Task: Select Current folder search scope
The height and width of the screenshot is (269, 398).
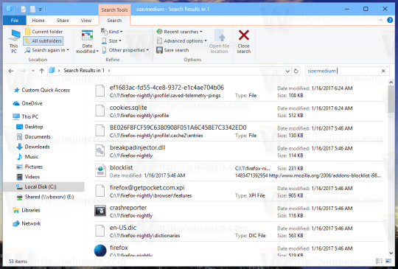Action: click(x=44, y=32)
